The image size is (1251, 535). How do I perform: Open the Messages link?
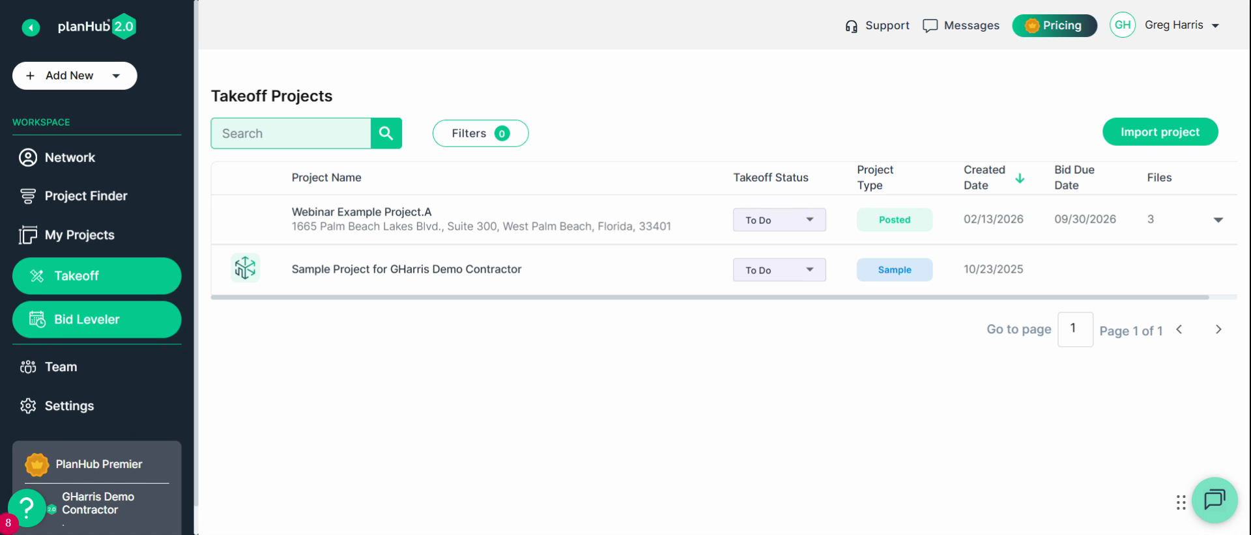pos(971,25)
